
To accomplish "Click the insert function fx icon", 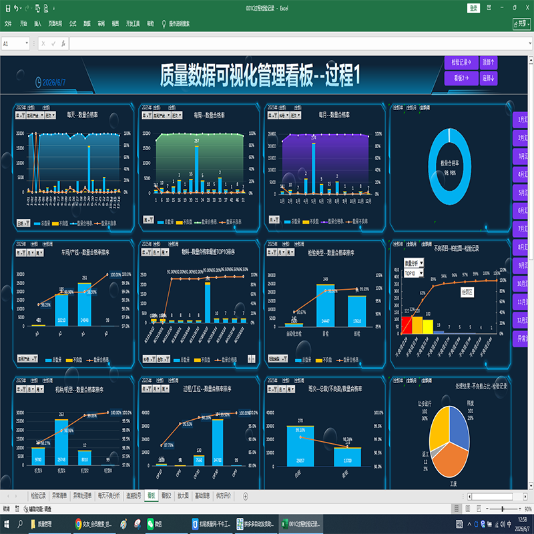I will click(63, 43).
